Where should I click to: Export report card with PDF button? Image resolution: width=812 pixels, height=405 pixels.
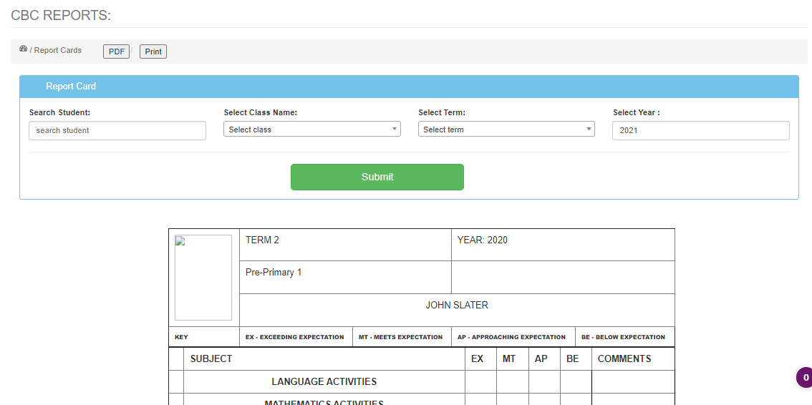(116, 52)
